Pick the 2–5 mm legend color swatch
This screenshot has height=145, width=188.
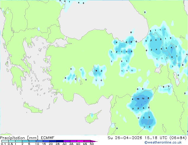26,141
